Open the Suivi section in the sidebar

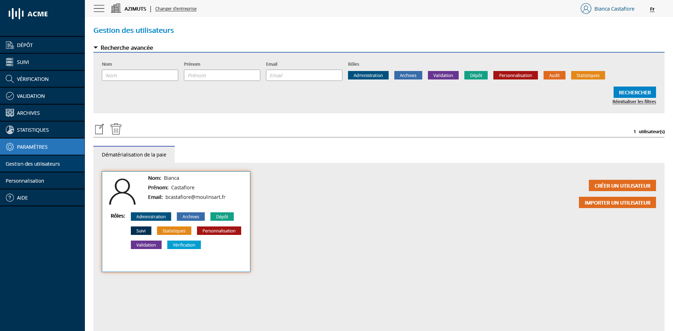10,62
